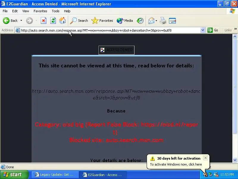238x179 pixels.
Task: Click the grey Forward arrow button
Action: tap(29, 21)
